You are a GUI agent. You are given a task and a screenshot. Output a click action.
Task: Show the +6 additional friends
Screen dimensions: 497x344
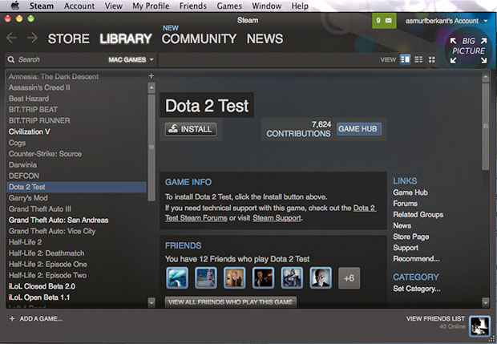coord(349,278)
